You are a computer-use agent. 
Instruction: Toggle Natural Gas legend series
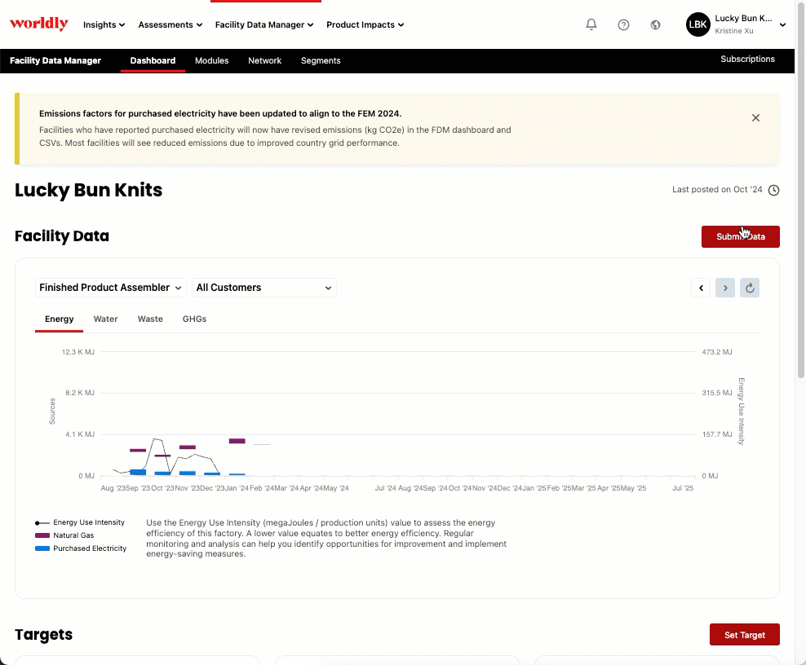[73, 535]
